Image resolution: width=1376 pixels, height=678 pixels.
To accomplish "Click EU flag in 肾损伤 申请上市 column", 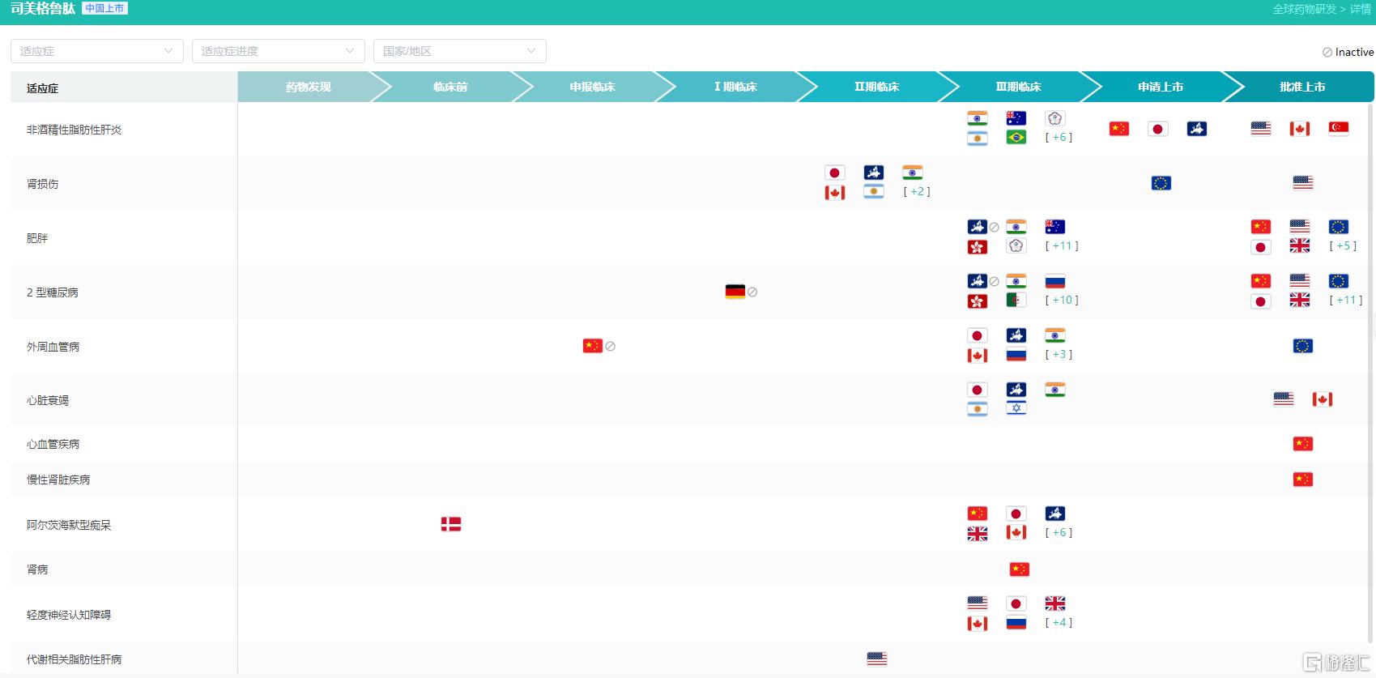I will click(x=1161, y=183).
